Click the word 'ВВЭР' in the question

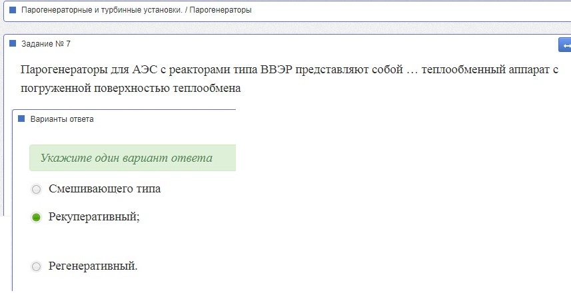pyautogui.click(x=277, y=69)
